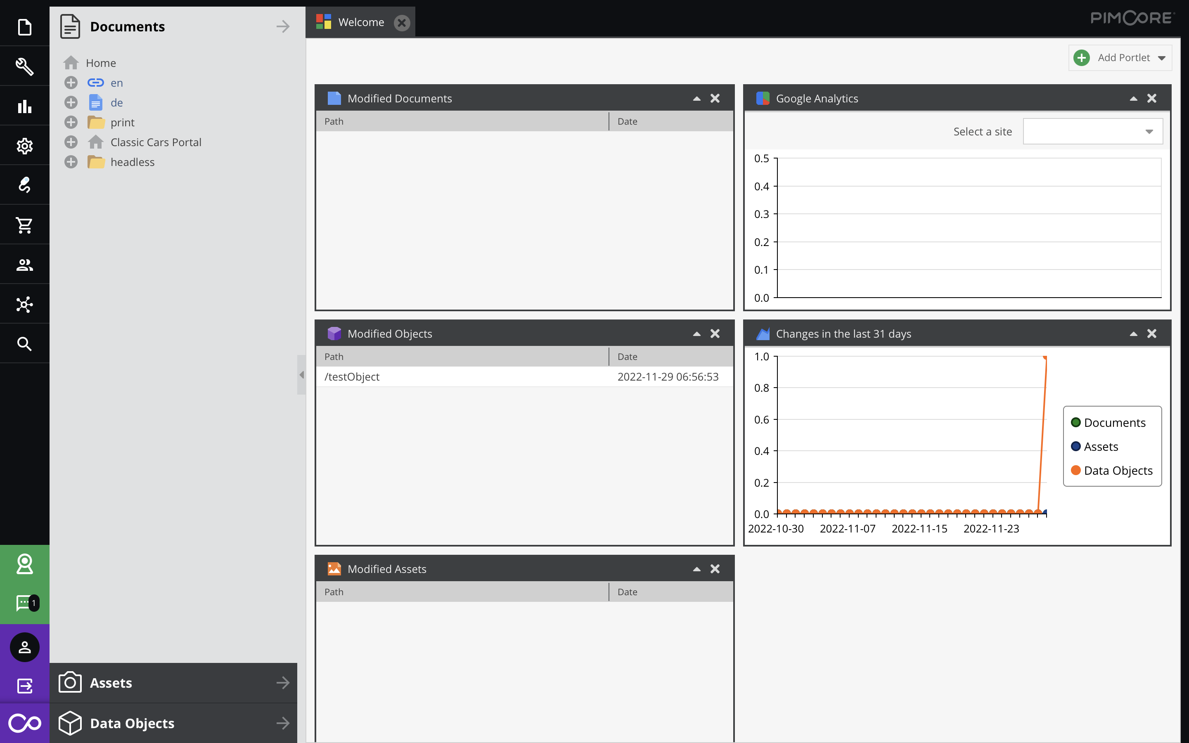Expand the Documents tree arrow
This screenshot has height=743, width=1189.
[x=282, y=26]
